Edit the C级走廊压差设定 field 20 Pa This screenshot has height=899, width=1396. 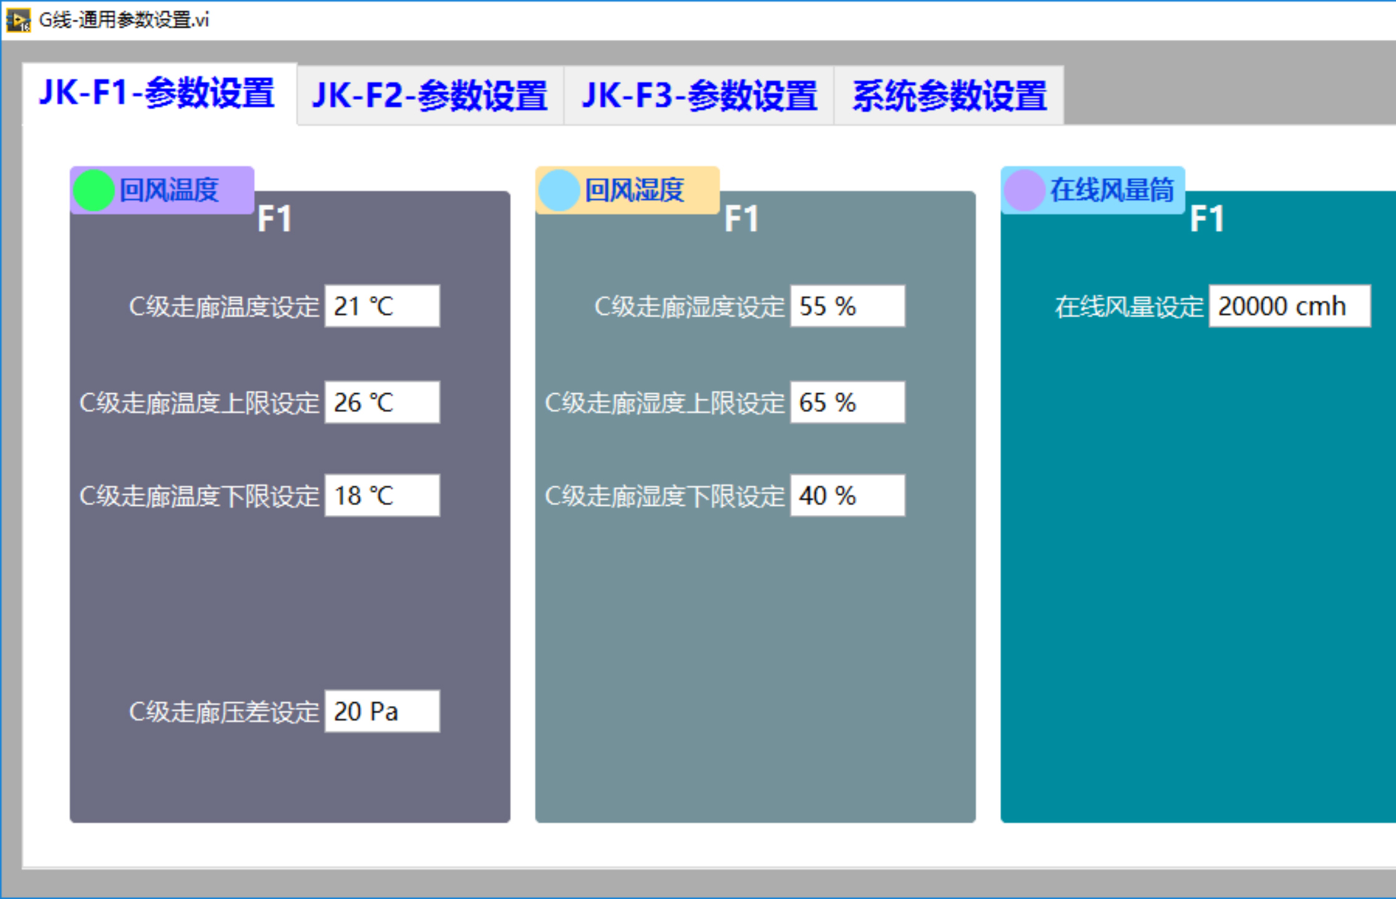coord(382,711)
